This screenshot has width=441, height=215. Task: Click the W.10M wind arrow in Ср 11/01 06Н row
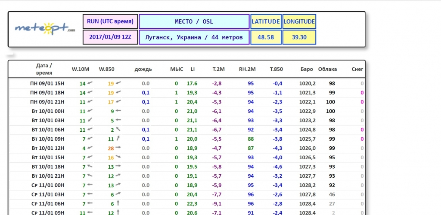tap(90, 203)
